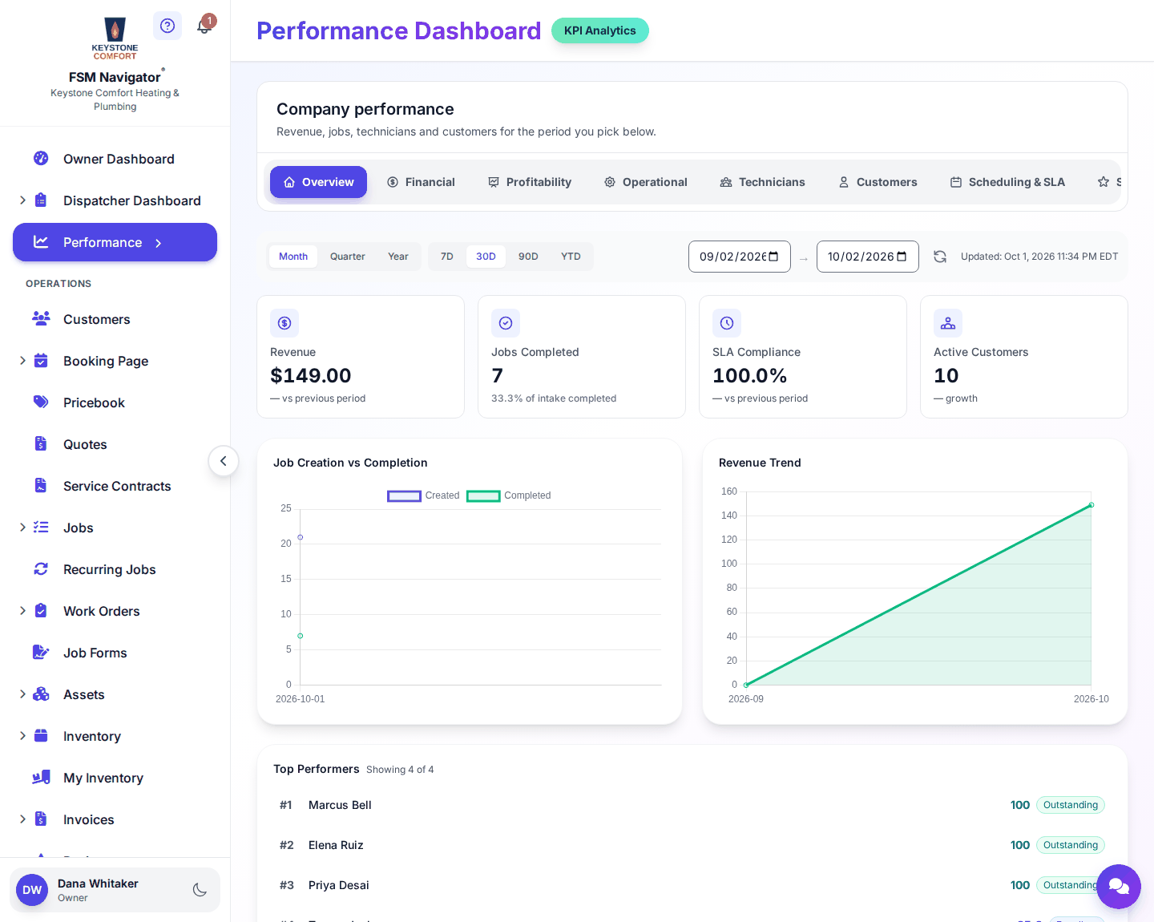Image resolution: width=1154 pixels, height=922 pixels.
Task: Expand the Booking Page submenu
Action: (x=22, y=361)
